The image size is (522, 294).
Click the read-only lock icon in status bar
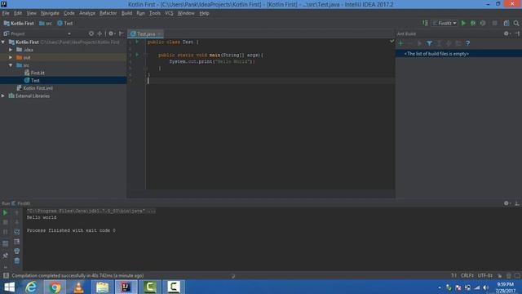(500, 276)
